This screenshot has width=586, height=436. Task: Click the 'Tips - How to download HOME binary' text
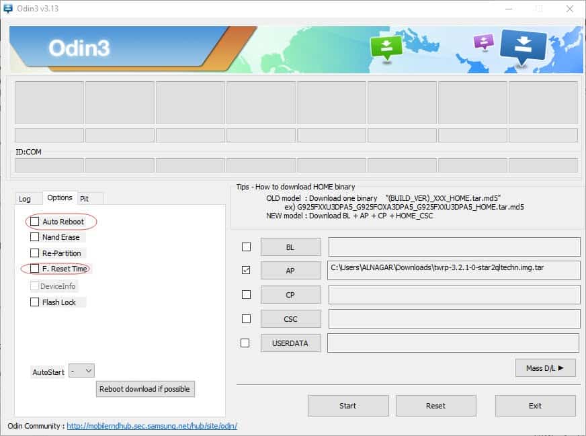click(x=295, y=187)
